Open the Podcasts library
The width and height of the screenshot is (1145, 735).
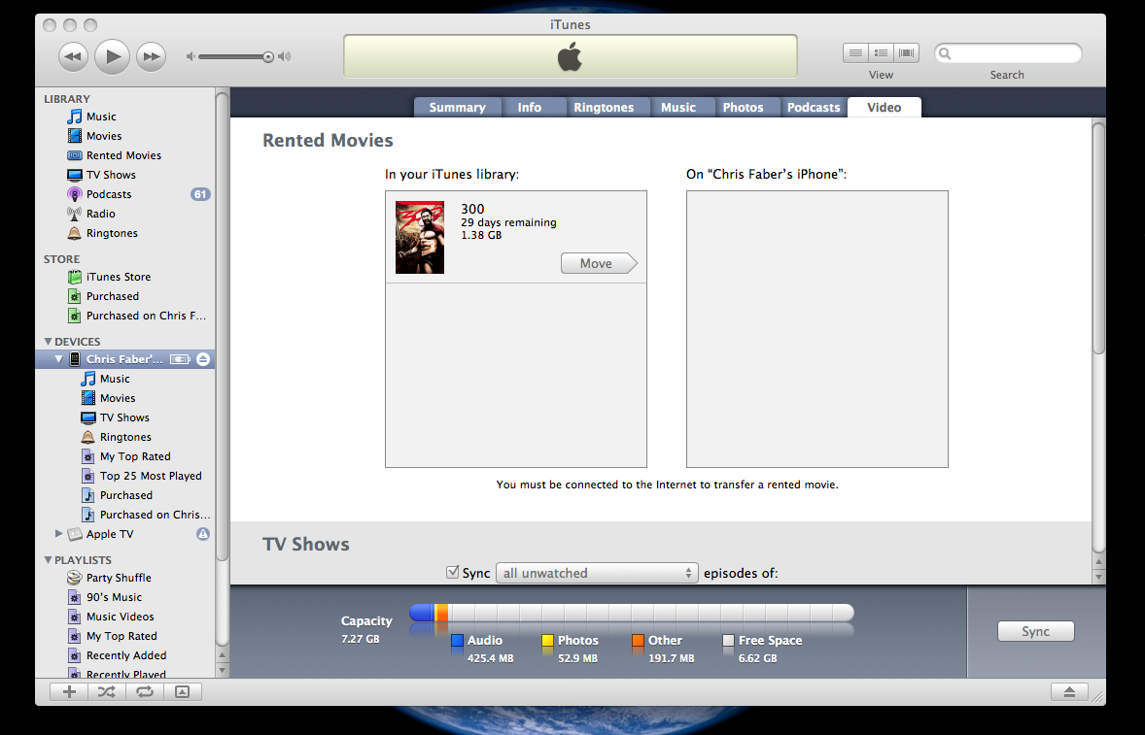point(109,194)
